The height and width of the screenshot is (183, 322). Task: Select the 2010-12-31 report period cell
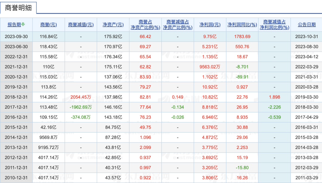coord(16,178)
